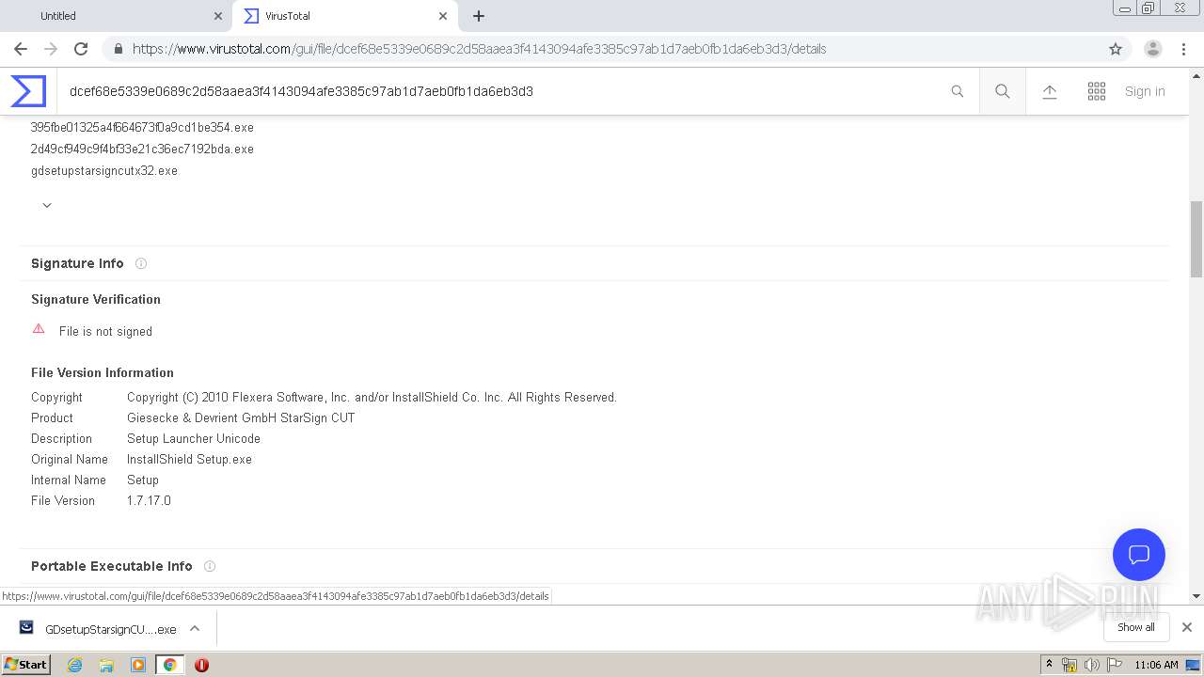Screen dimensions: 1204x677
Task: Click the Internal Name value Setup
Action: click(x=143, y=480)
